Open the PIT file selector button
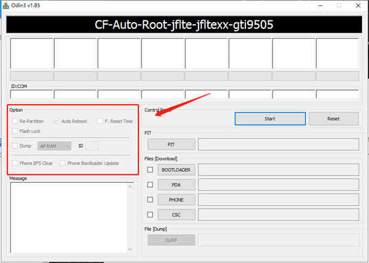The height and width of the screenshot is (263, 369). pos(171,145)
